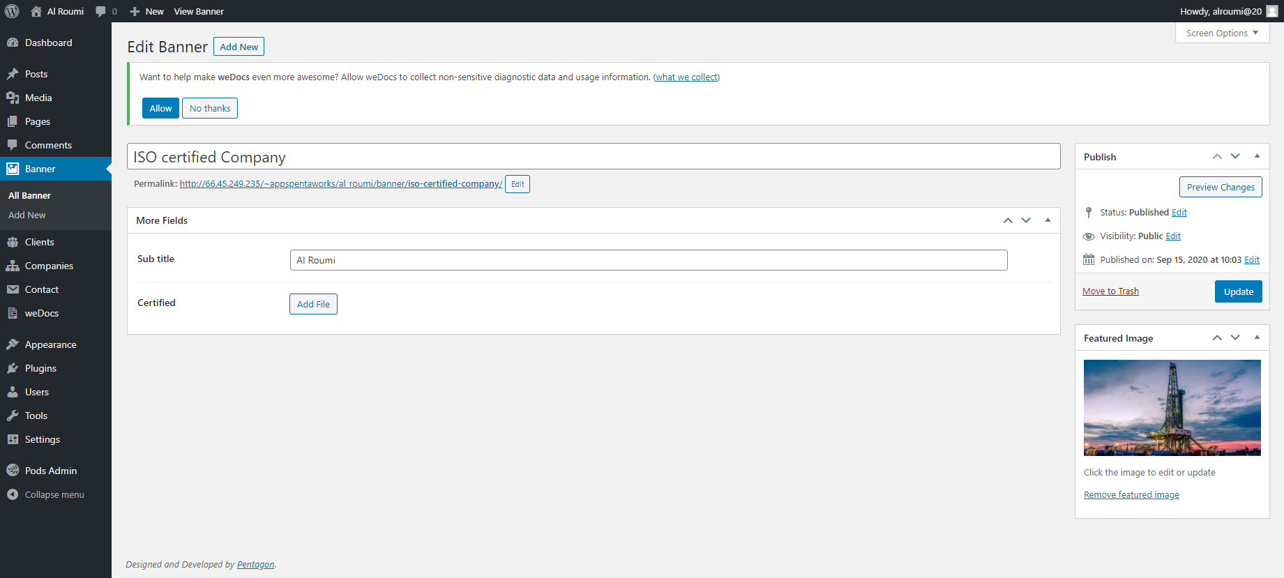Allow weDocs diagnostic data collection

pos(160,108)
